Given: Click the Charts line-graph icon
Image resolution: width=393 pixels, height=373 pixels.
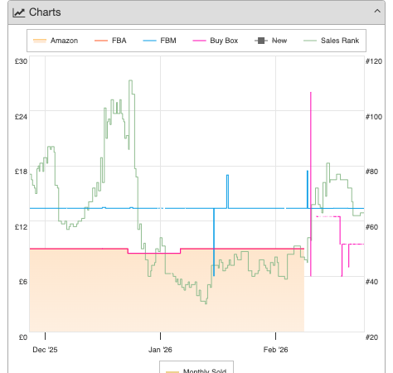Looking at the screenshot, I should 19,12.
